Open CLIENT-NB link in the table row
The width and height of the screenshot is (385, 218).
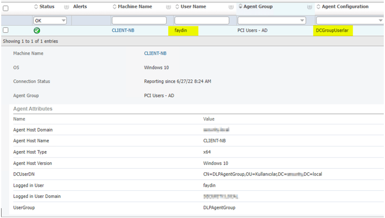123,30
